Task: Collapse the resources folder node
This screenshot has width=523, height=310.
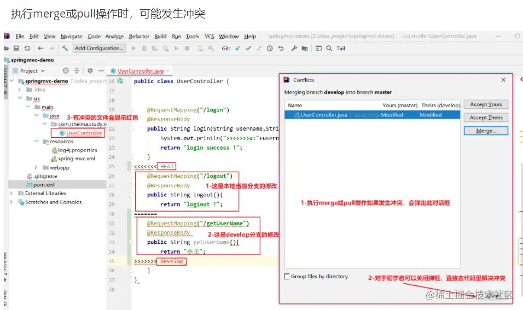Action: 36,141
